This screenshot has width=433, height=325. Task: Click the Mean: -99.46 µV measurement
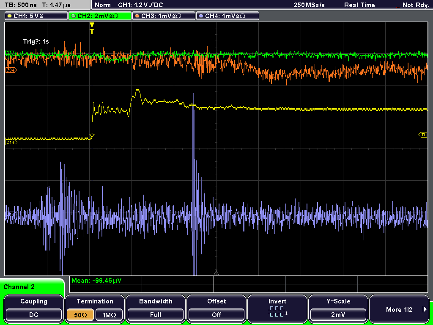coord(96,281)
